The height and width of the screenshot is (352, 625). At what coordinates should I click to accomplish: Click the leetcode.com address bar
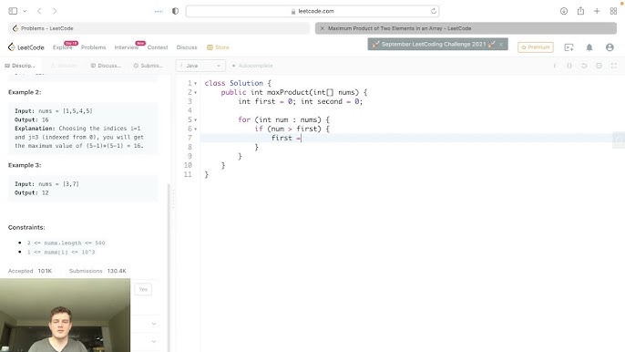point(312,11)
